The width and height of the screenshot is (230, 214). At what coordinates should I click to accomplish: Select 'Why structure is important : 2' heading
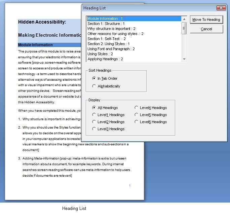(x=134, y=29)
